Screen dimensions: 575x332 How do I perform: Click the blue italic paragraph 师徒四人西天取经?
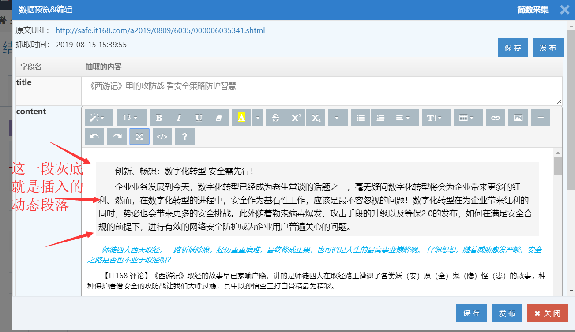click(315, 255)
